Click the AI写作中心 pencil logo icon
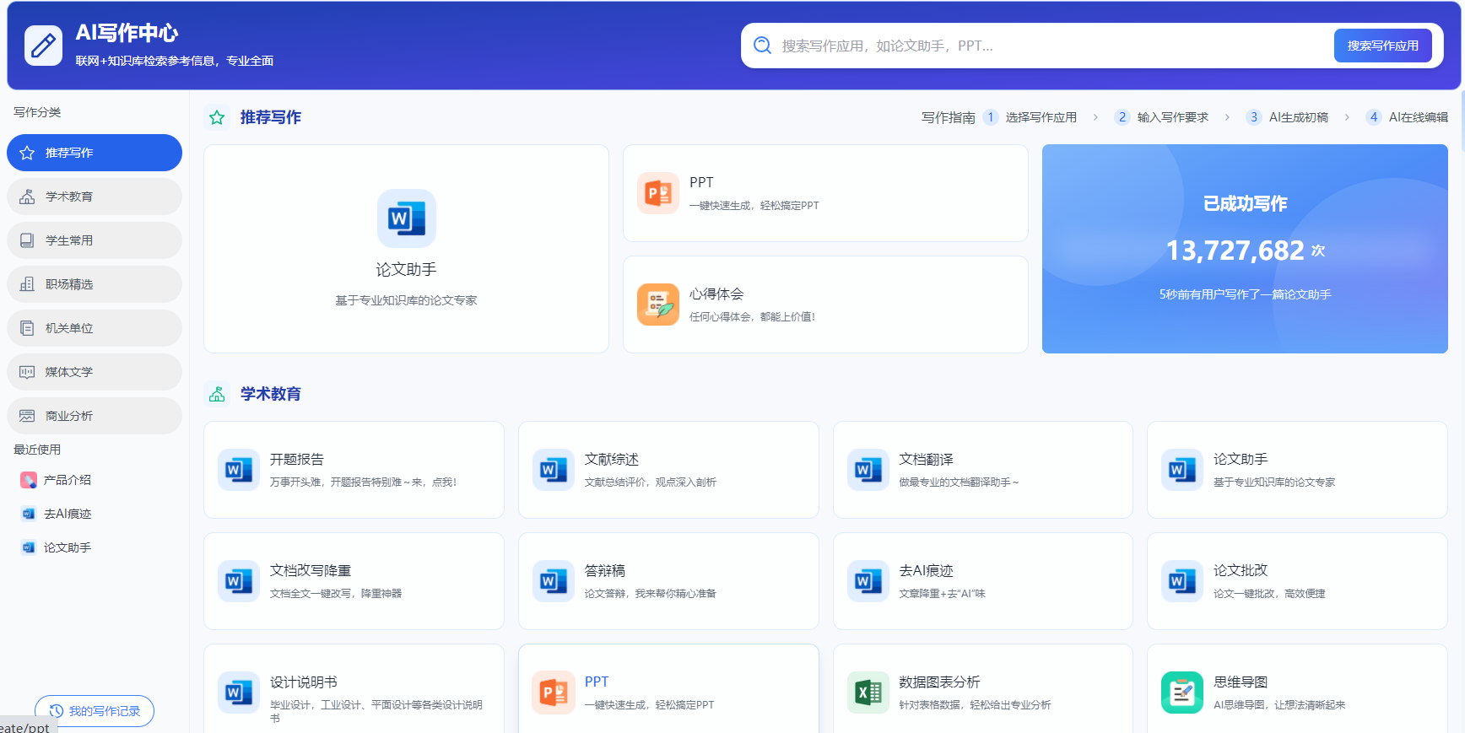Image resolution: width=1465 pixels, height=733 pixels. click(43, 46)
